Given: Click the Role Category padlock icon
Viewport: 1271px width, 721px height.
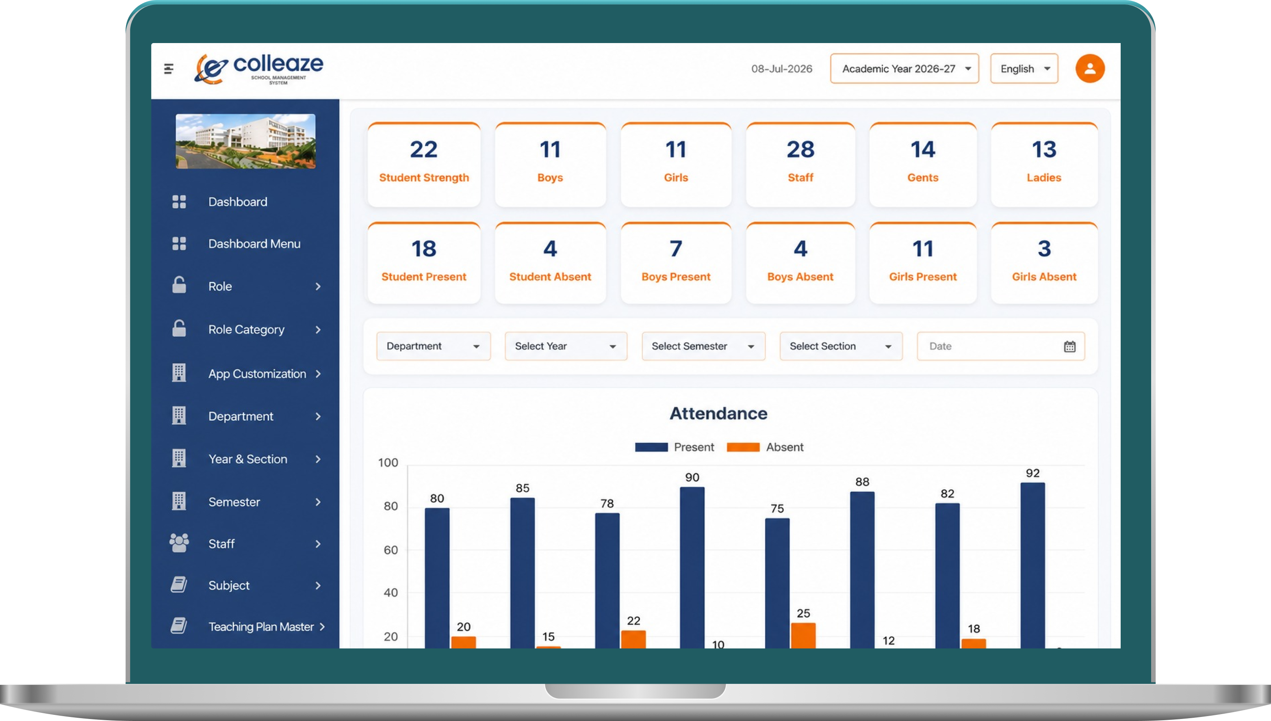Looking at the screenshot, I should (179, 328).
